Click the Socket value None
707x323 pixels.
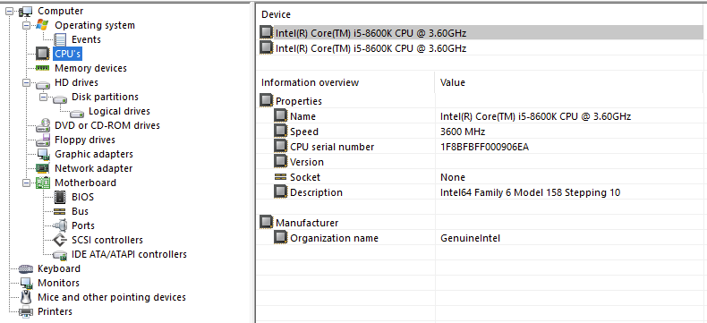click(x=453, y=177)
